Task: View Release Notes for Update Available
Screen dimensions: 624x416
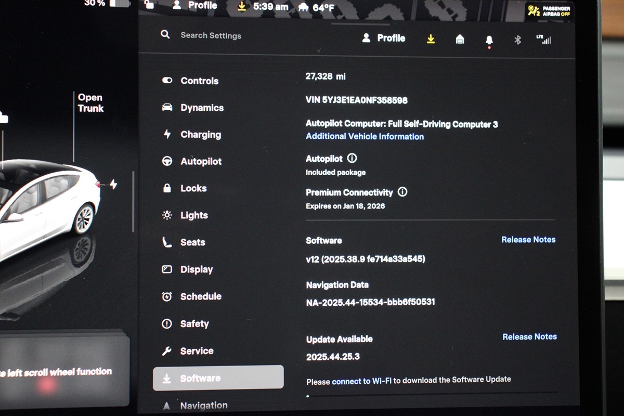Action: (529, 337)
